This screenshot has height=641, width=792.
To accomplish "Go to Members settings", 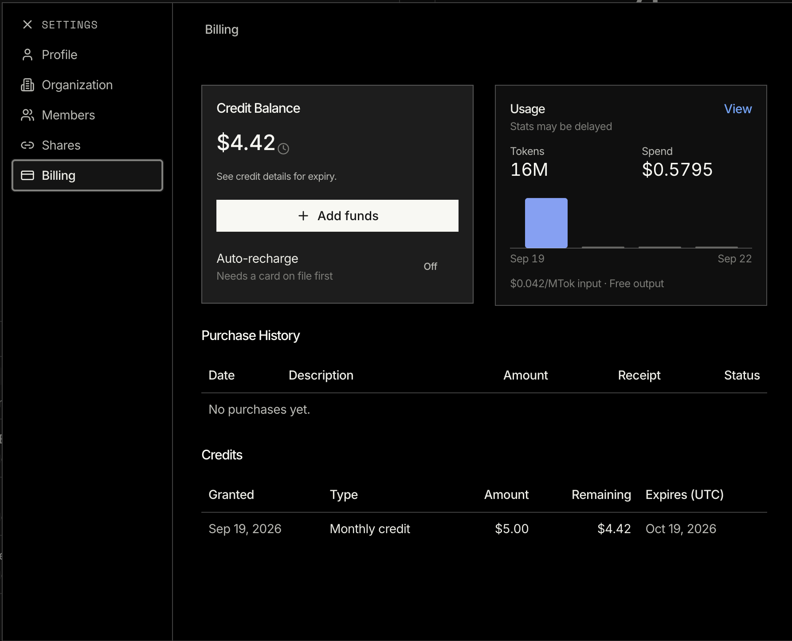I will [x=87, y=115].
